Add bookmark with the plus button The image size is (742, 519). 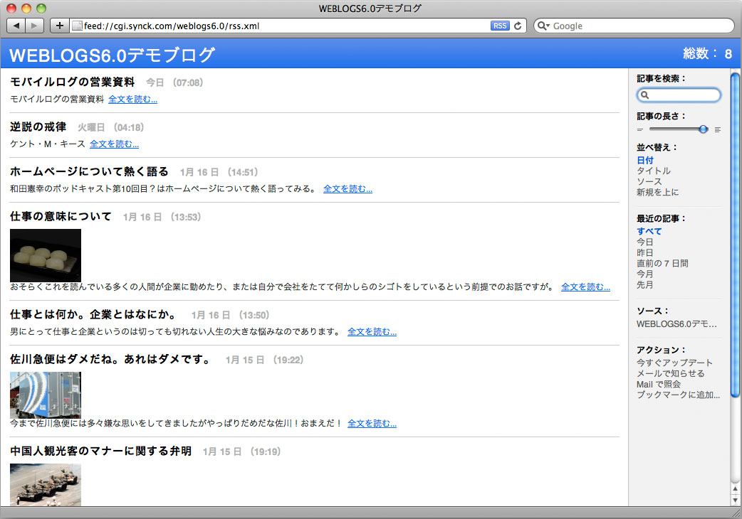59,26
